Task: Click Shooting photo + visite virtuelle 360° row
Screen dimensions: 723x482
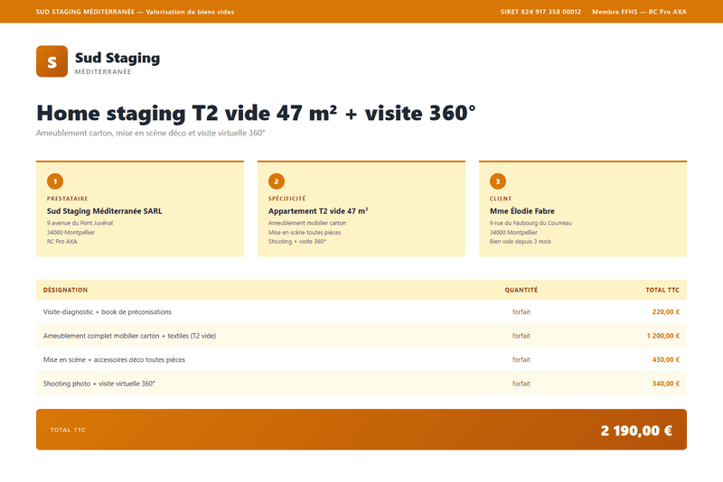Action: 361,384
